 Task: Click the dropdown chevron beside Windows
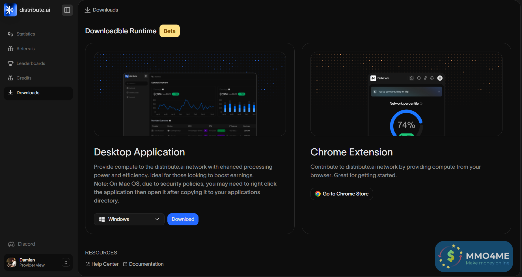coord(157,219)
